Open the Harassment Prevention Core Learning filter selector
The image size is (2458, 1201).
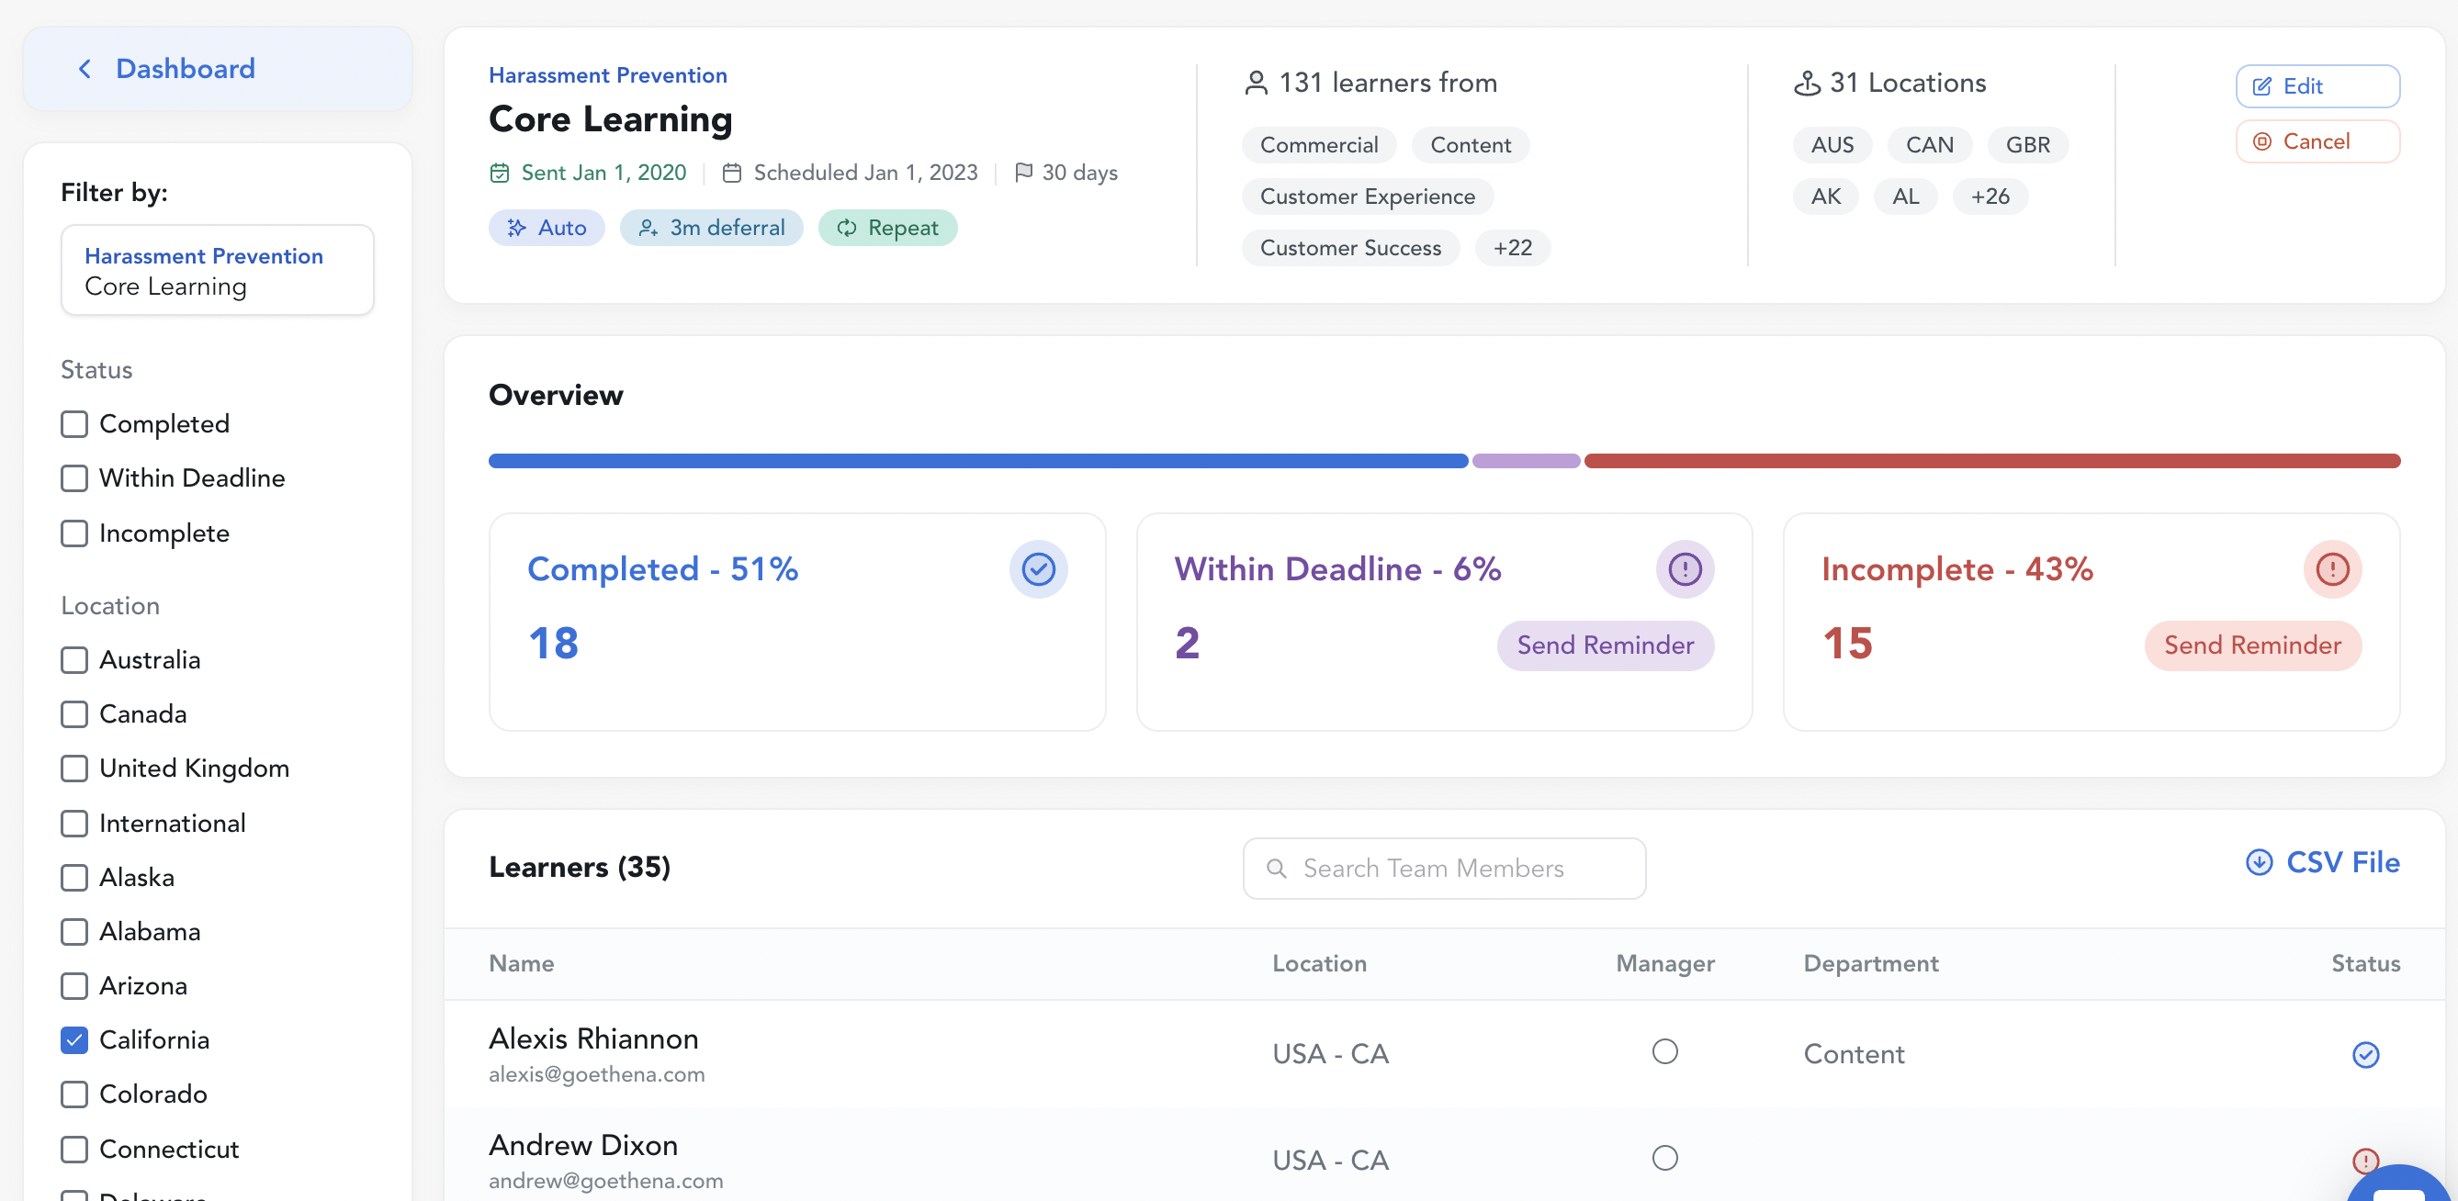click(218, 270)
